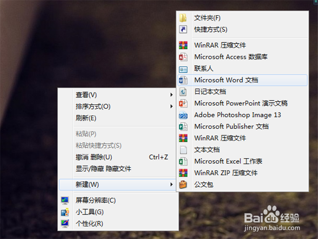Click 显示/隐藏 隐藏文件 menu entry
The width and height of the screenshot is (318, 239).
click(x=117, y=168)
